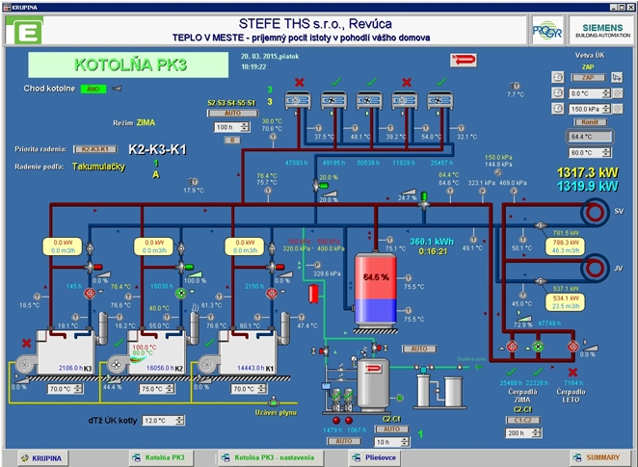The width and height of the screenshot is (638, 467).
Task: Click the 0.0 °C input field
Action: pos(586,93)
